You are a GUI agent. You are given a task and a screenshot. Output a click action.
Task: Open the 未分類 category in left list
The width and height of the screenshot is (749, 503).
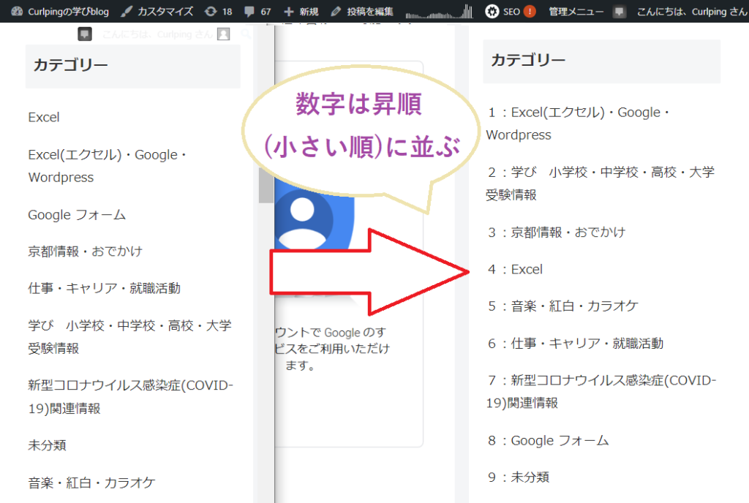click(47, 445)
